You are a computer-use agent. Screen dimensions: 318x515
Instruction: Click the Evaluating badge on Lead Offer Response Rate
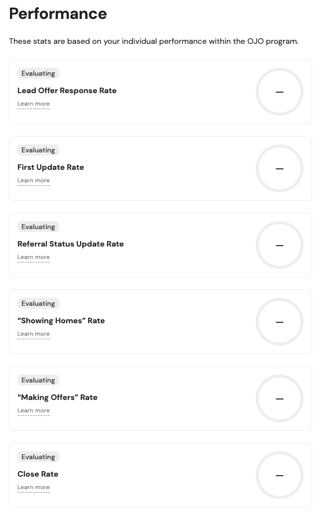38,74
